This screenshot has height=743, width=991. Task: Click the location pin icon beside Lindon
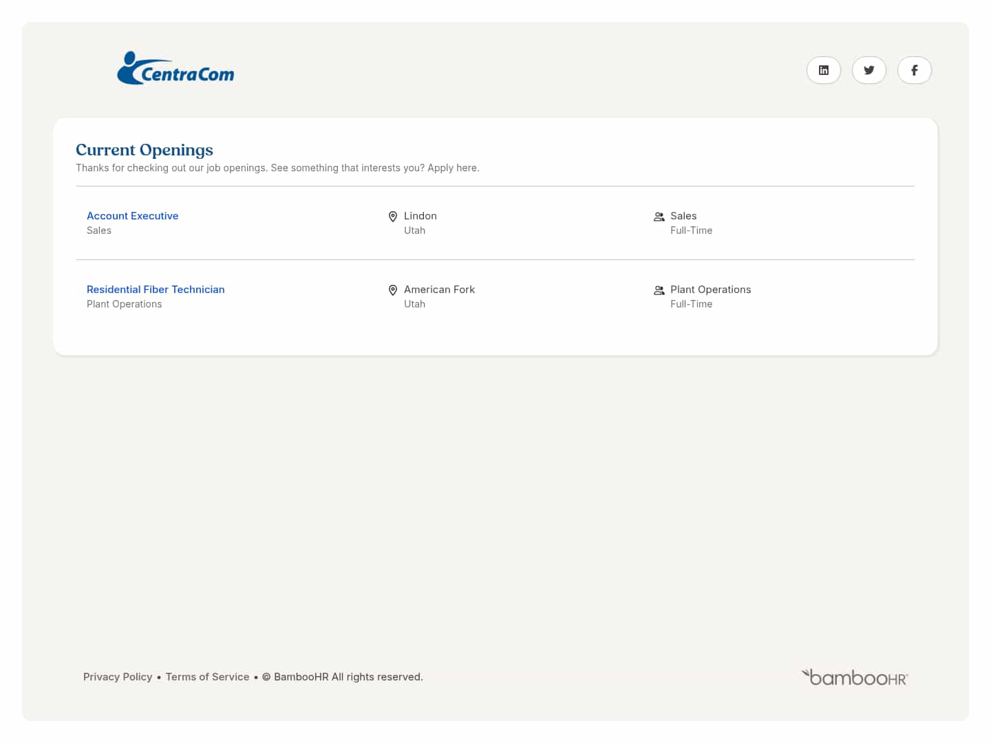[x=393, y=217]
